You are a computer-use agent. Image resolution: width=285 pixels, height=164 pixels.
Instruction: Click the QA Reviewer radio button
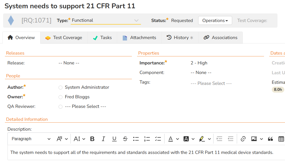click(x=60, y=107)
